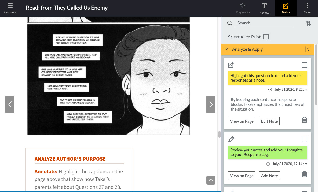Click the clock icon beside July 21 2020
This screenshot has height=192, width=318.
coord(270,89)
